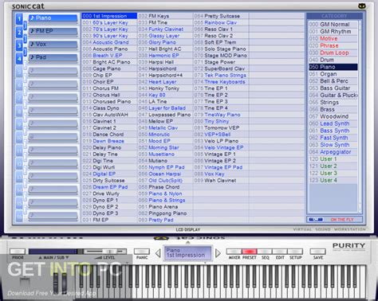Select channel number 4 button

point(19,59)
